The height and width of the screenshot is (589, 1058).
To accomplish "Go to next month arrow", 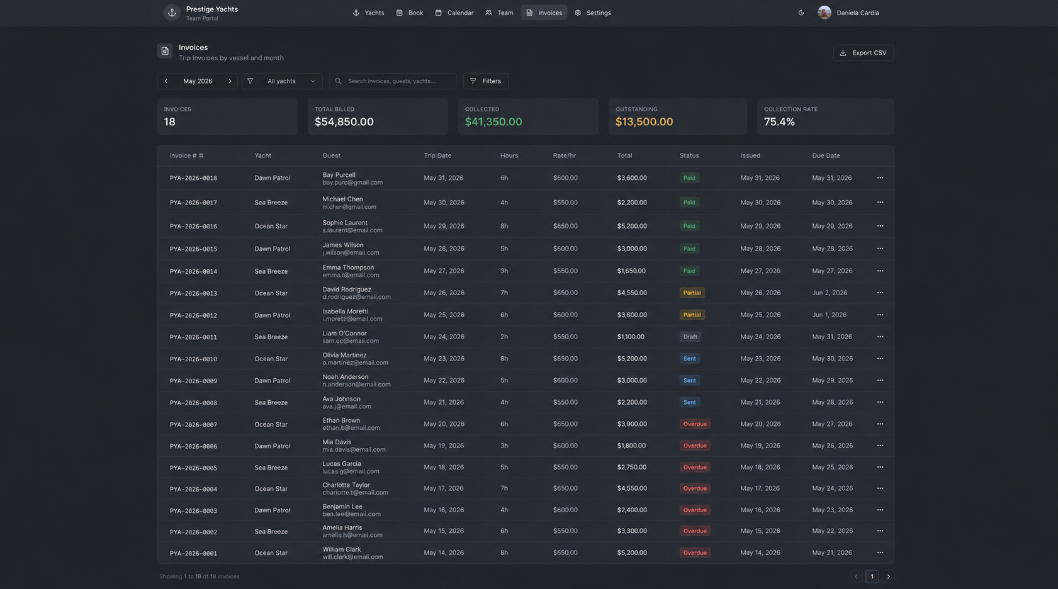I will [x=230, y=81].
